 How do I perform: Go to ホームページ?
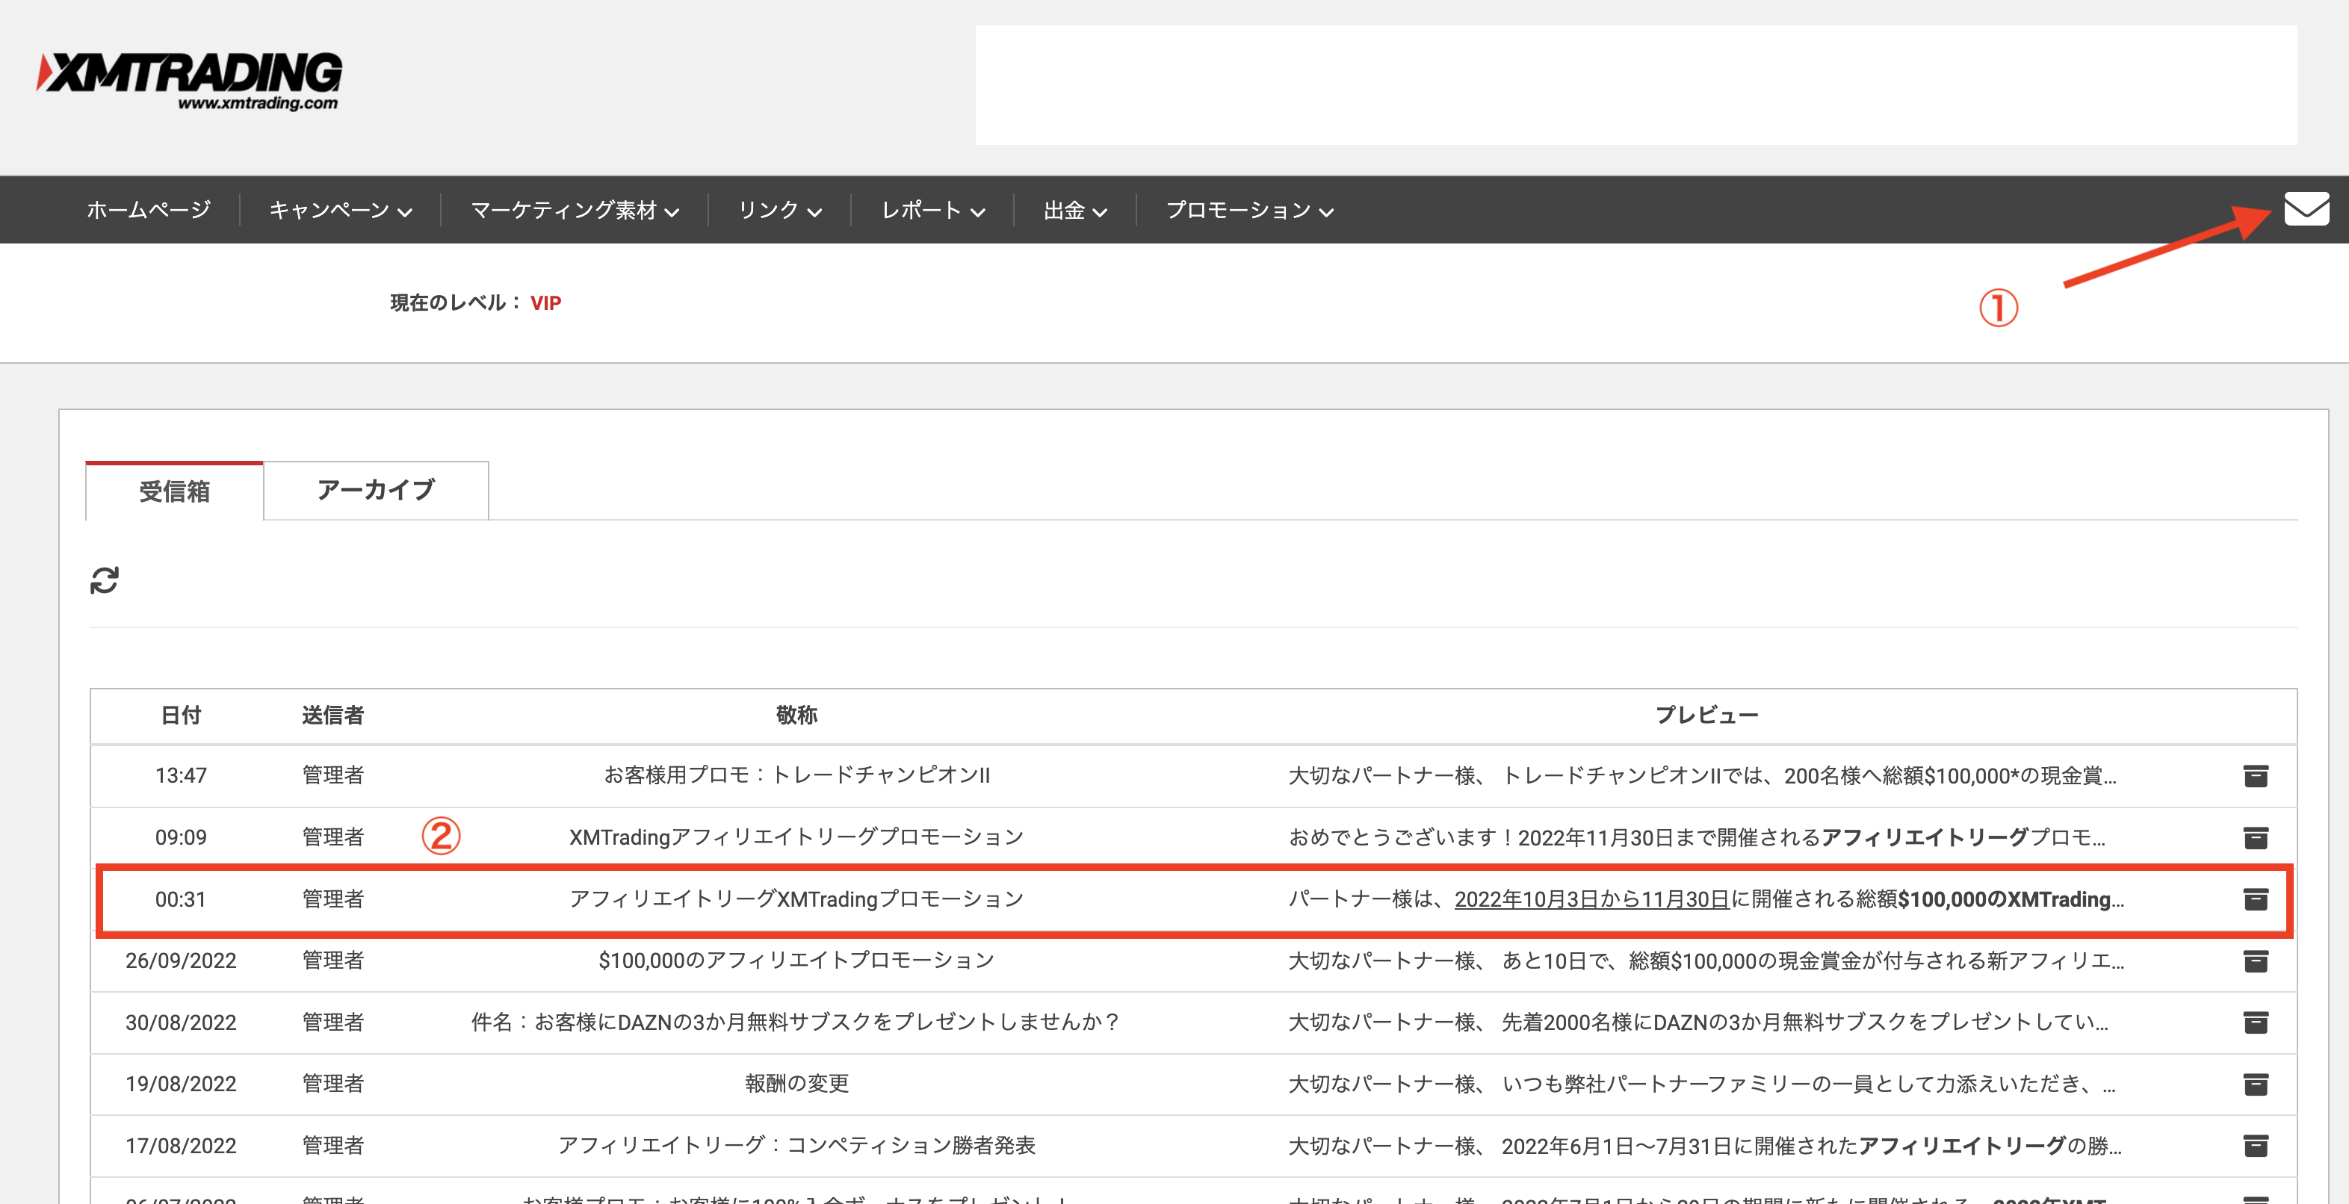tap(149, 211)
